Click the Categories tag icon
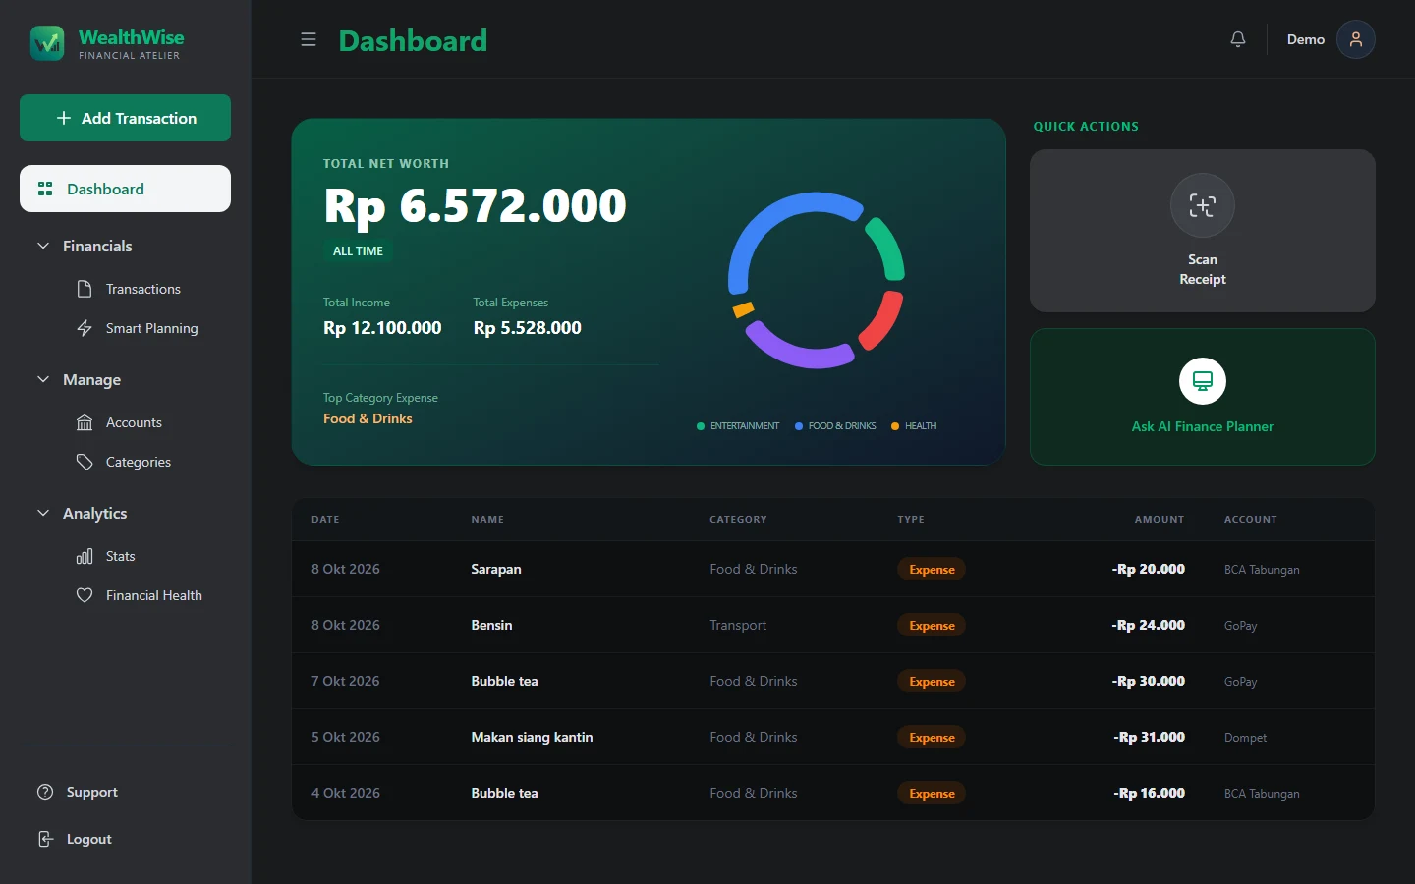Viewport: 1415px width, 884px height. (x=85, y=462)
